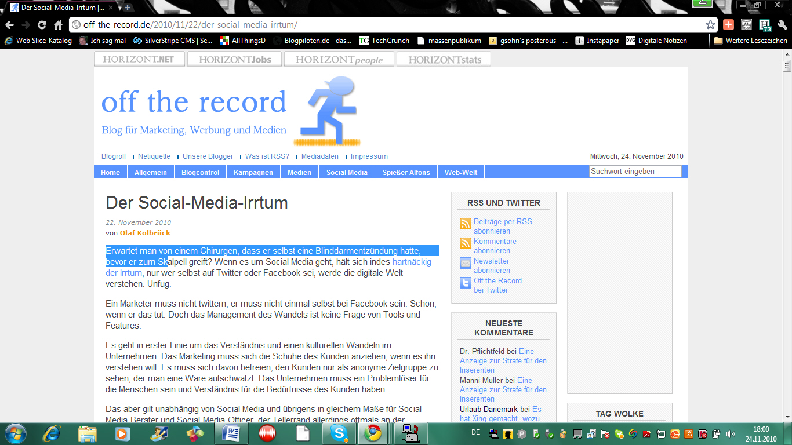Open the Weitere Lesezeichen bookmarks folder
Image resolution: width=792 pixels, height=445 pixels.
750,41
